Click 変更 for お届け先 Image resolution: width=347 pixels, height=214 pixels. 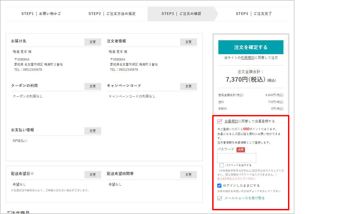93,42
